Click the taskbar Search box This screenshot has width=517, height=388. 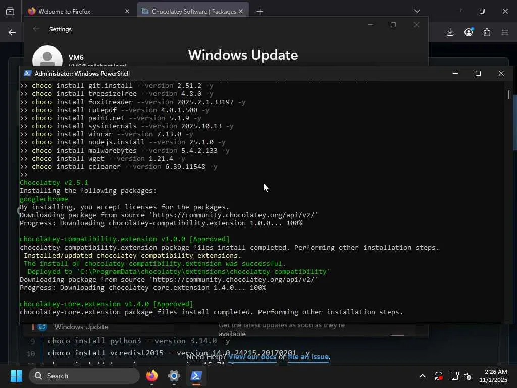coord(84,376)
